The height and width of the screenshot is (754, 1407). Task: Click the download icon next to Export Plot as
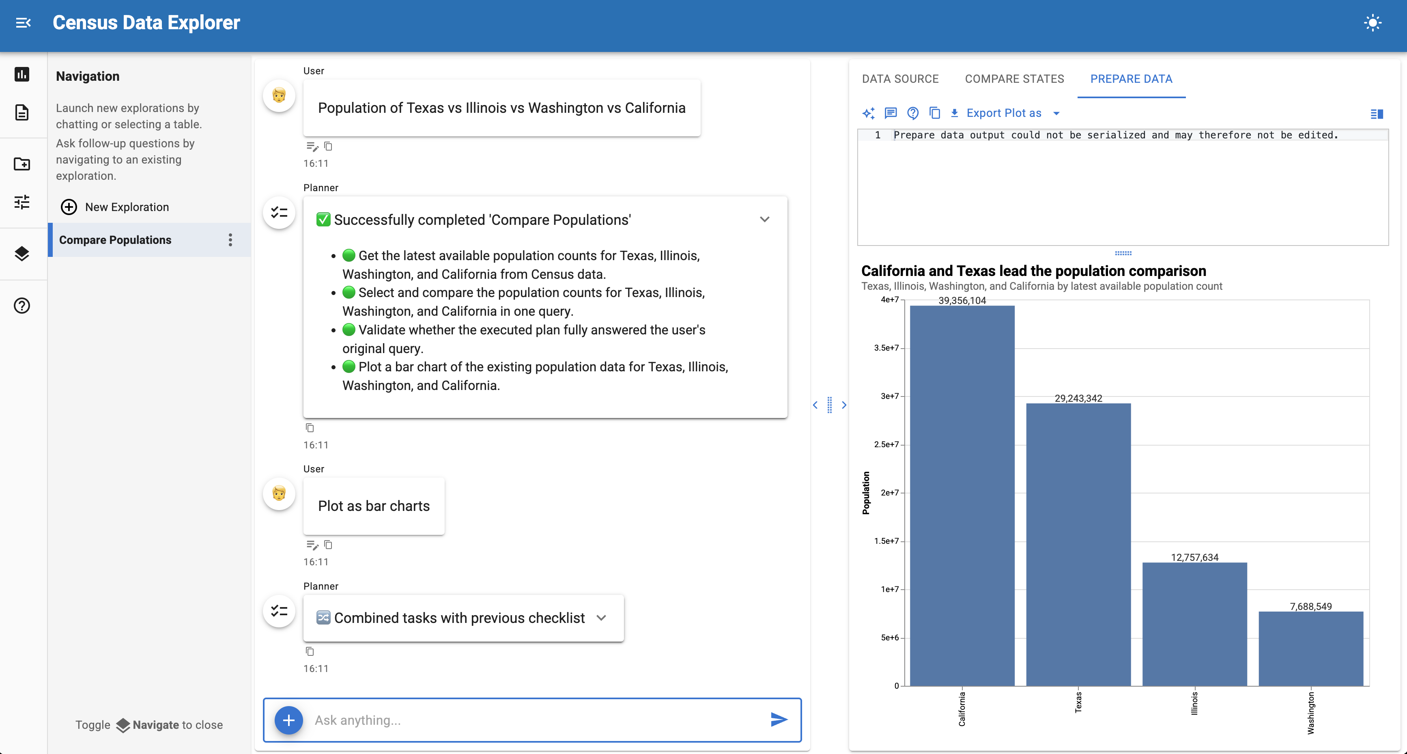point(954,113)
